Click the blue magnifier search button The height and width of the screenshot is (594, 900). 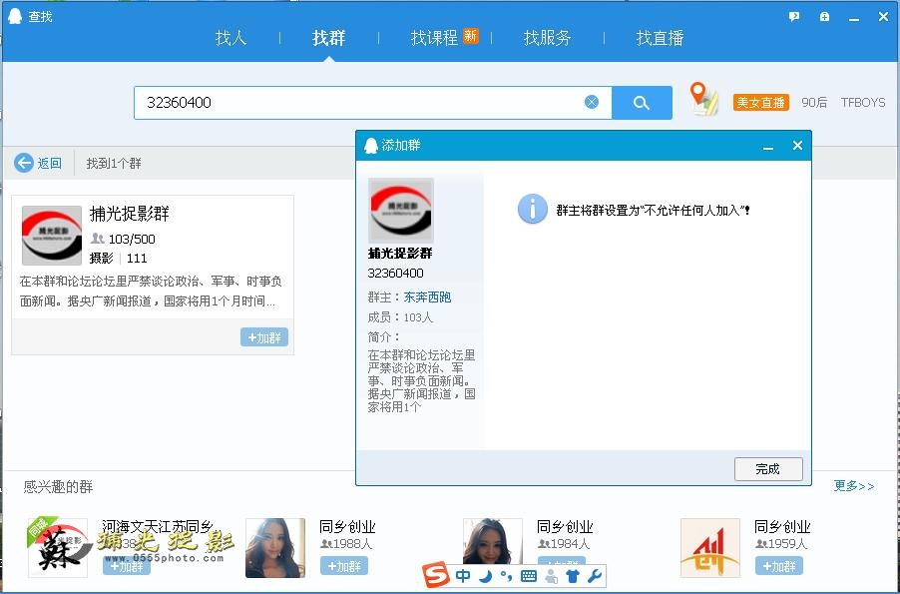[642, 102]
